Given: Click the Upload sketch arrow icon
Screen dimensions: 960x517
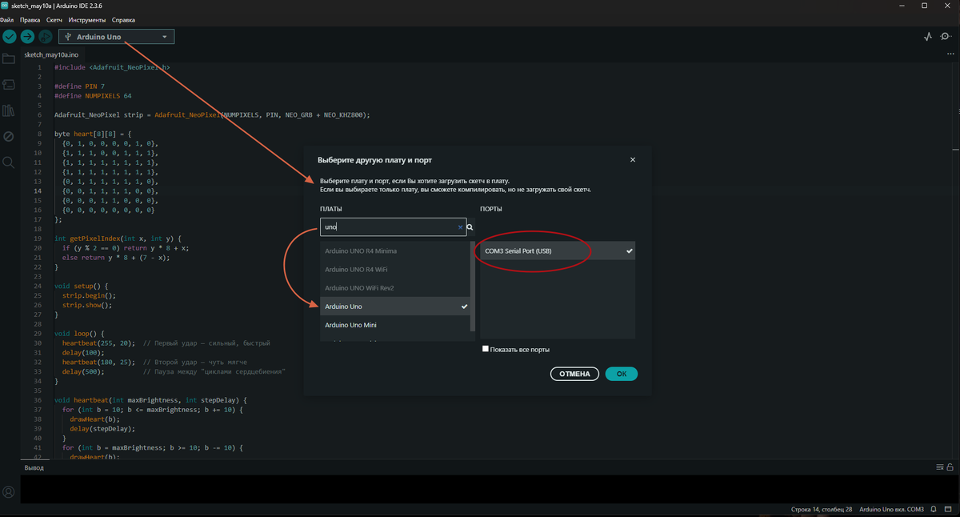Looking at the screenshot, I should tap(27, 37).
